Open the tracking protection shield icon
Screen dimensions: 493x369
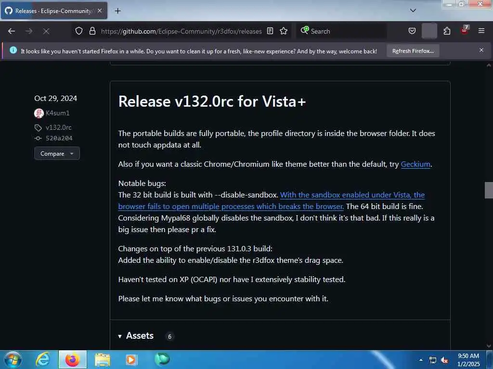(79, 31)
